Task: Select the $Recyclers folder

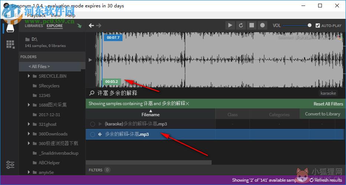Action: [49, 86]
